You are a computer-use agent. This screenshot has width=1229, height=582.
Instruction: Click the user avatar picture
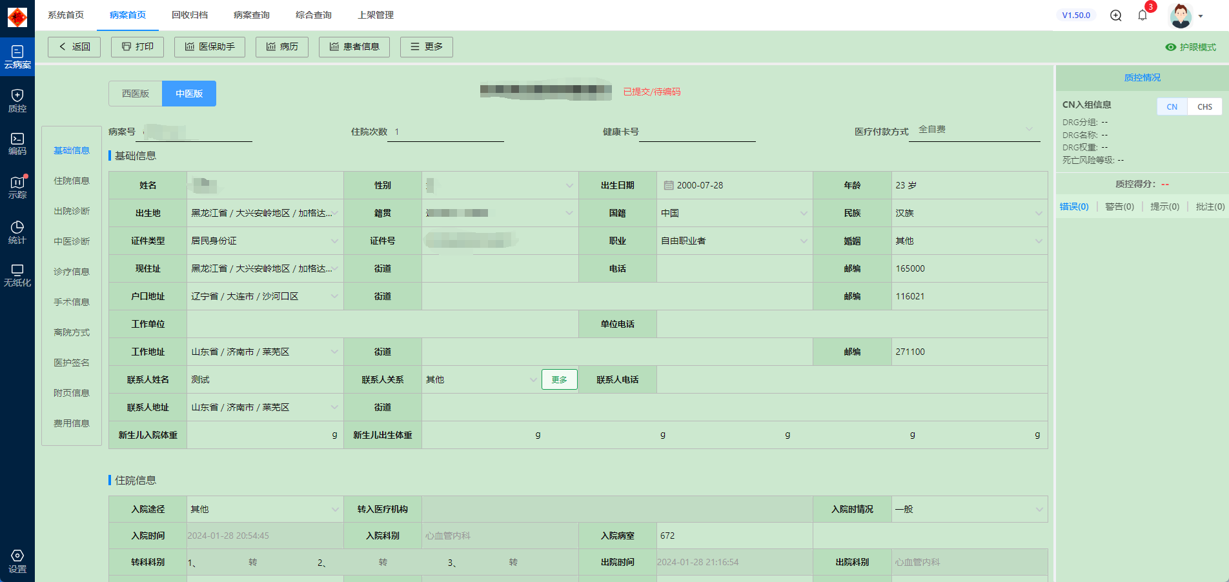click(1181, 15)
